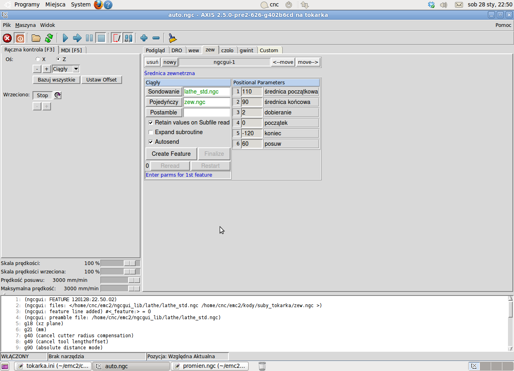The width and height of the screenshot is (514, 371).
Task: Toggle Autosend checkbox
Action: tap(151, 142)
